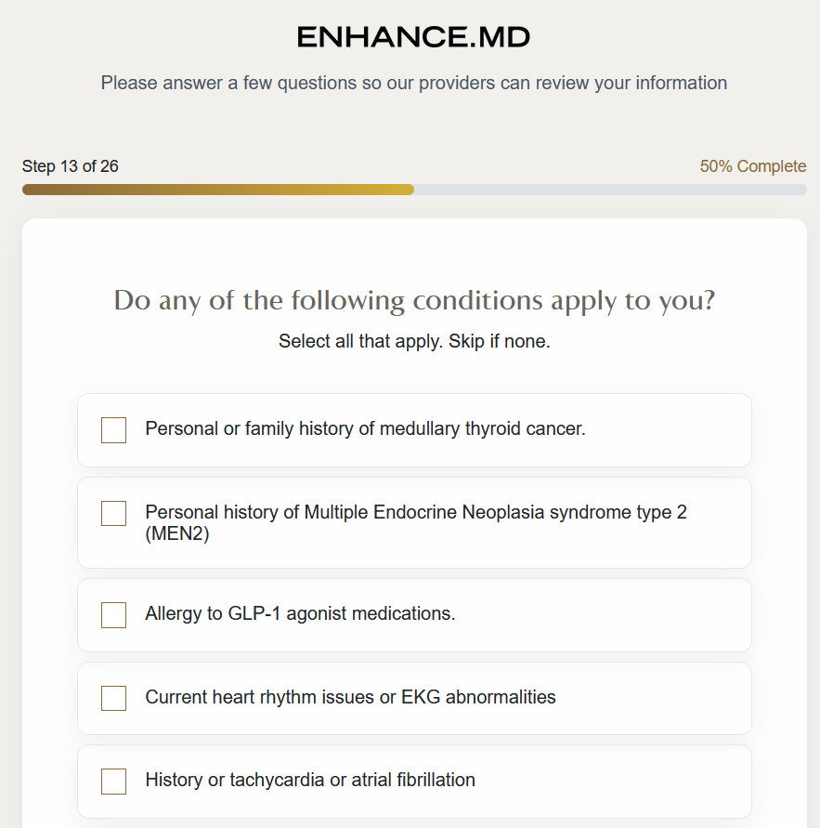820x828 pixels.
Task: Check the medullary thyroid cancer checkbox
Action: tap(113, 430)
